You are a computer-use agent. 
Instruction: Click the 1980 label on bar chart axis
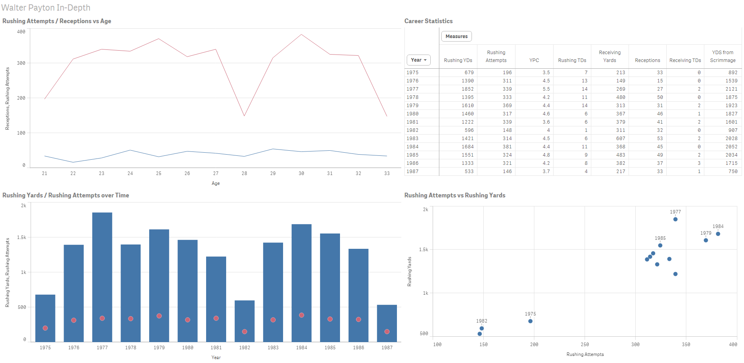(188, 348)
